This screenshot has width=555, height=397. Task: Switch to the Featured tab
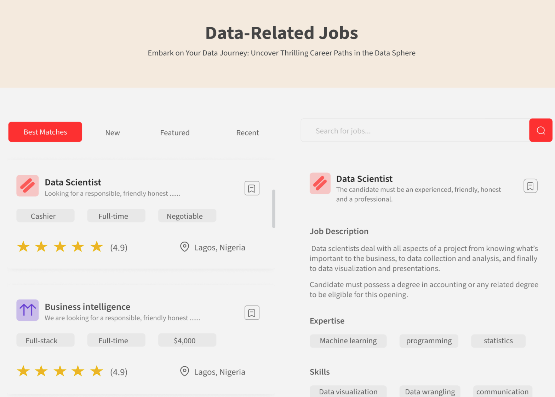(x=174, y=132)
